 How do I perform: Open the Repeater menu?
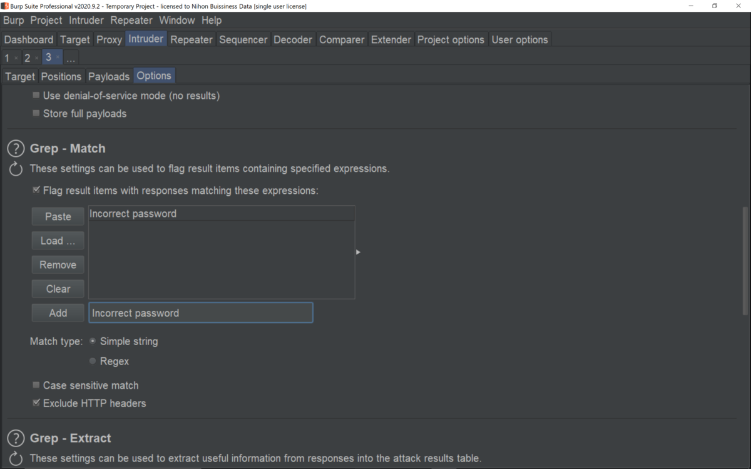131,20
